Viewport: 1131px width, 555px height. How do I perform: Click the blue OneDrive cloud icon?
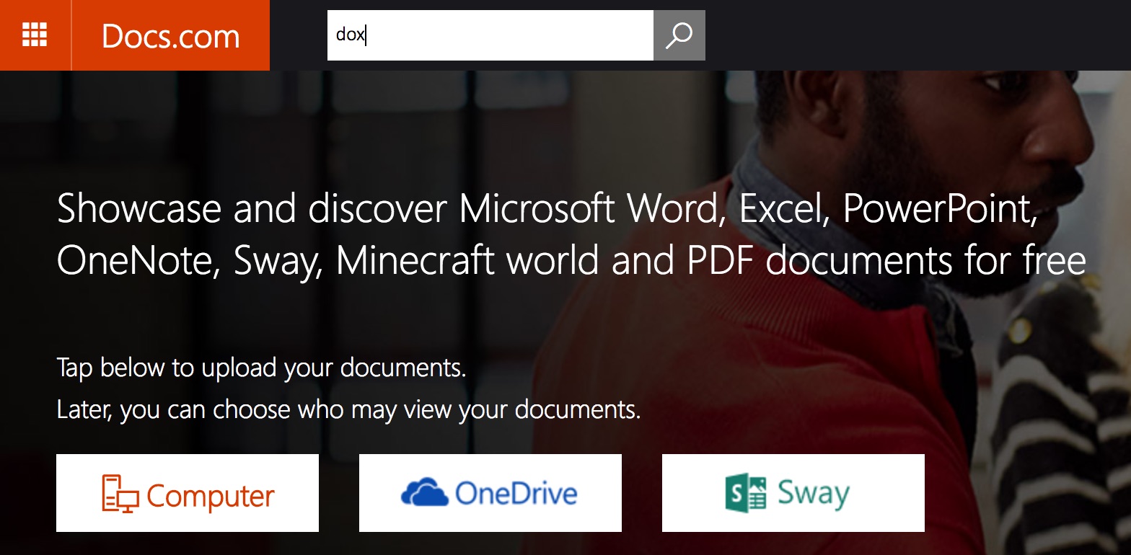click(425, 493)
